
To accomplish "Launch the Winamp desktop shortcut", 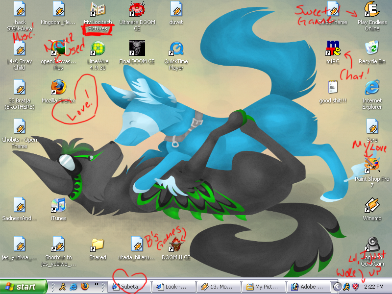I will click(372, 205).
